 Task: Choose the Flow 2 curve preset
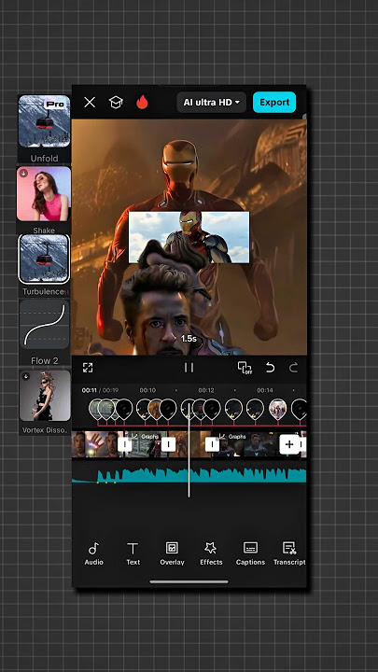[x=45, y=325]
